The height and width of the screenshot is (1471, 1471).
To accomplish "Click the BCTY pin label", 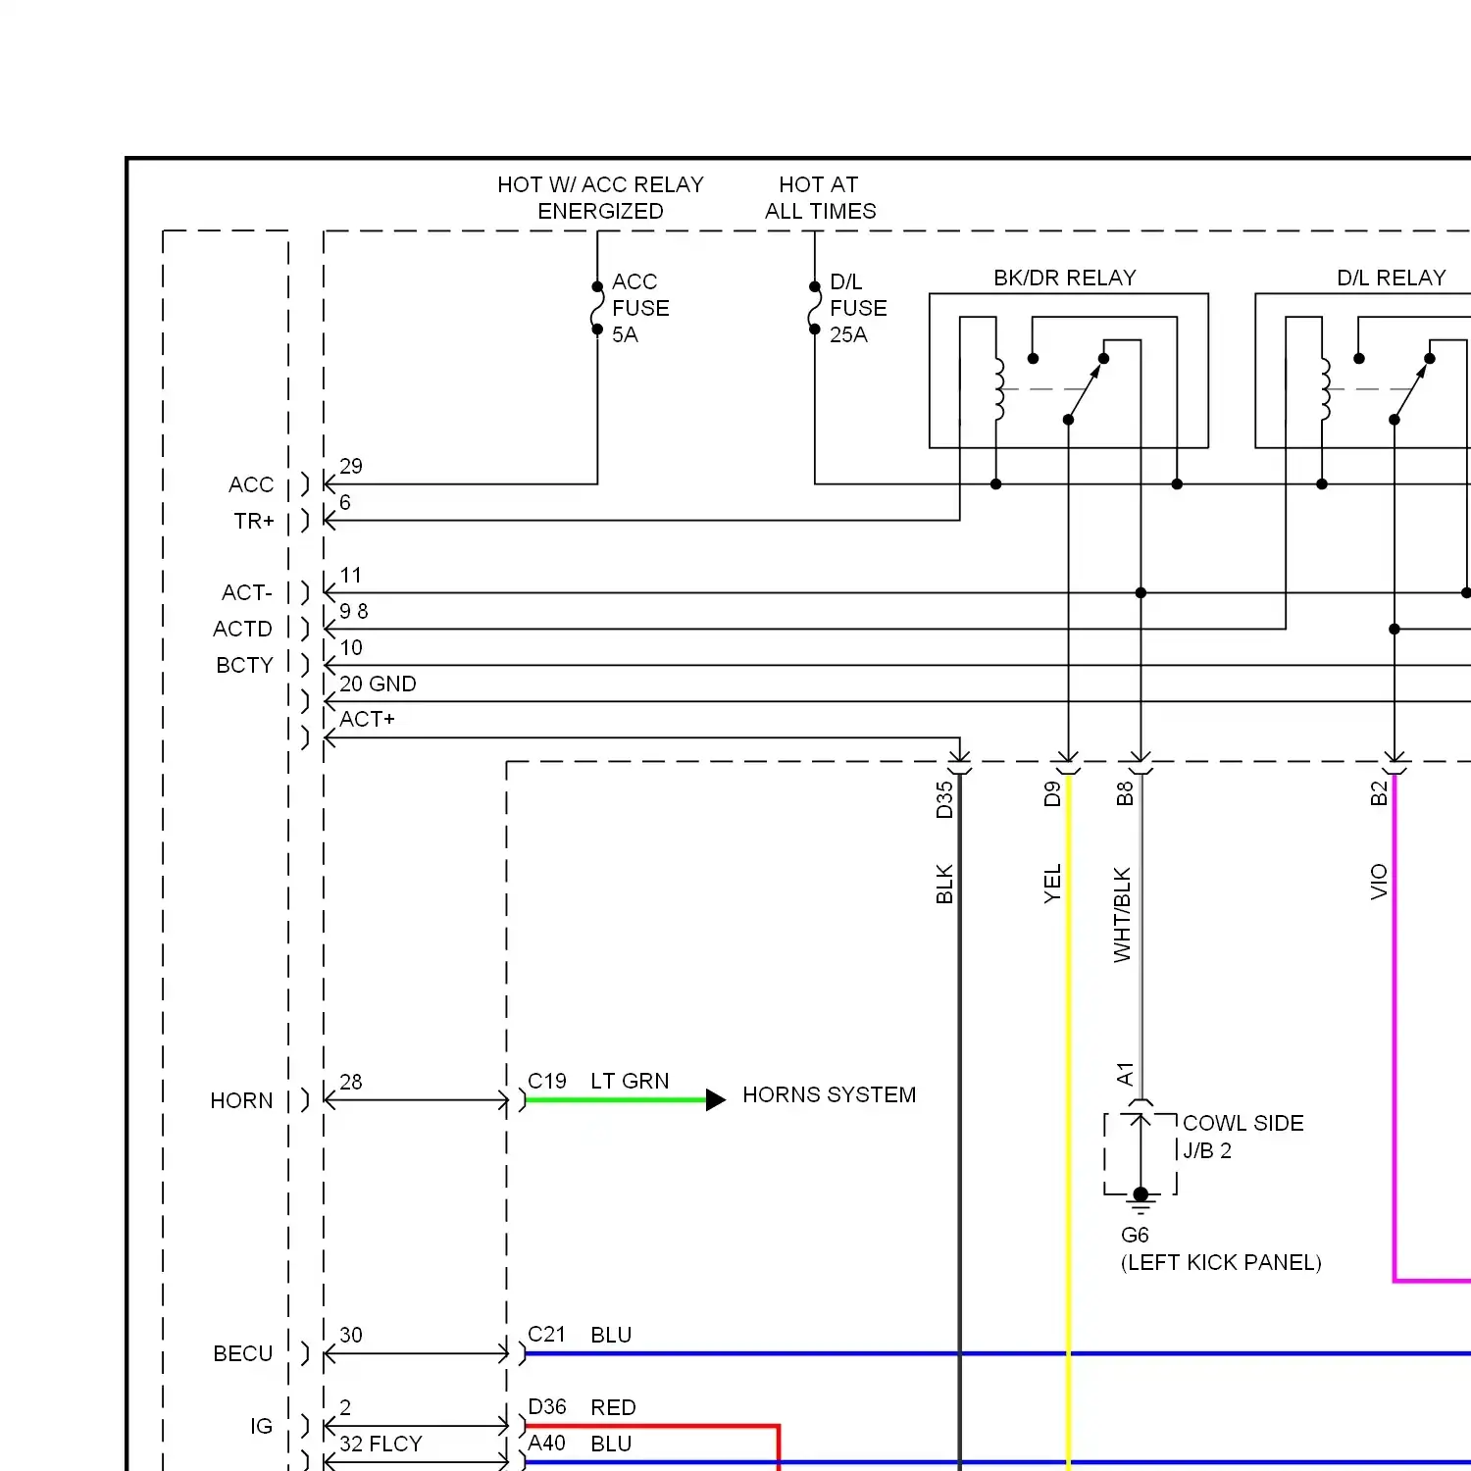I will tap(245, 665).
